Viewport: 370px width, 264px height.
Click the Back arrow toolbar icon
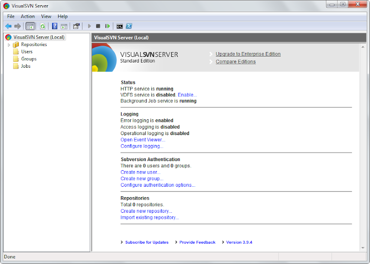(x=8, y=26)
